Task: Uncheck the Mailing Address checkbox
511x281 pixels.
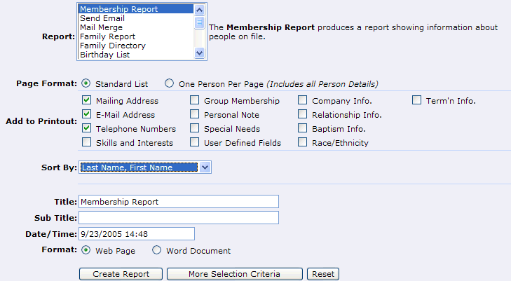Action: [86, 101]
